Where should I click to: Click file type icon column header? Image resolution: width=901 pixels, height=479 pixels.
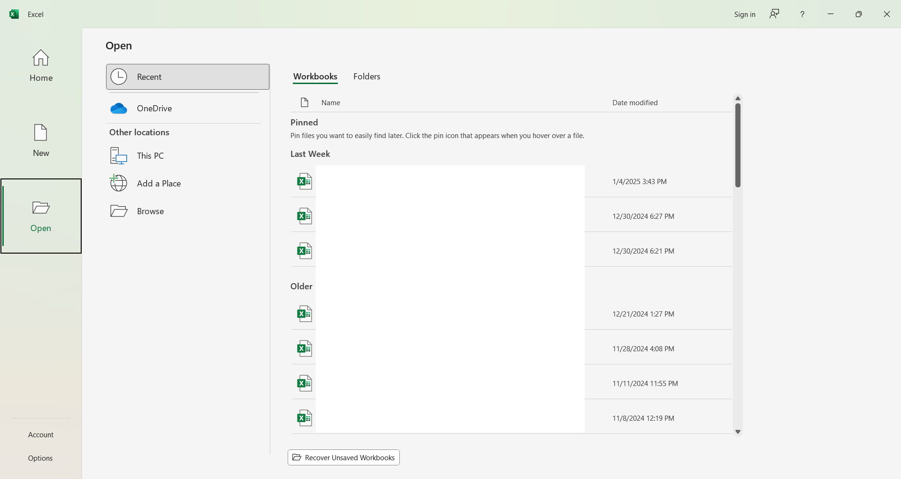(305, 102)
